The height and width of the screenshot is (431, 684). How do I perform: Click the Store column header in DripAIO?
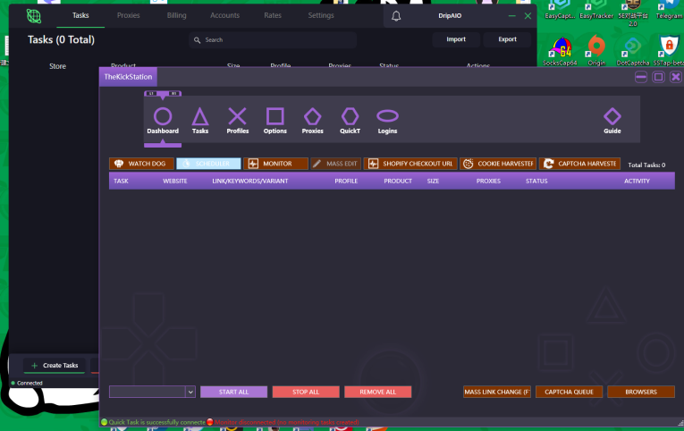coord(57,66)
